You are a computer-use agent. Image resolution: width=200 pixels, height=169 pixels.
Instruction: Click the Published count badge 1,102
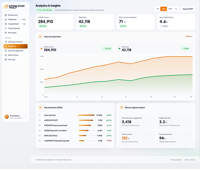pos(24,19)
